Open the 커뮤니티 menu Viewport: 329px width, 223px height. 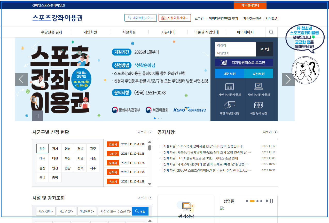(x=168, y=32)
